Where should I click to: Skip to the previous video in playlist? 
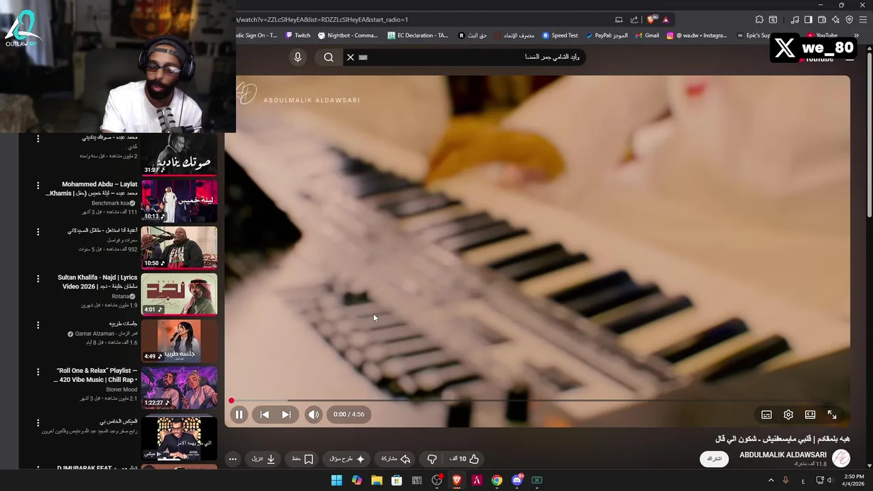(x=265, y=414)
